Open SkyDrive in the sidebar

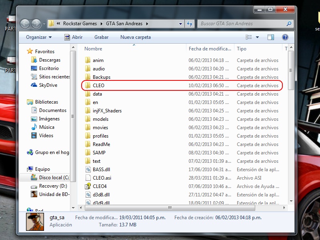pos(48,85)
